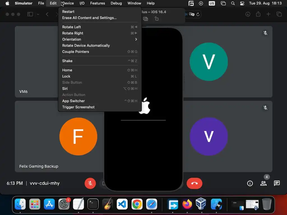287x215 pixels.
Task: Select Siri from the Device menu
Action: 100,88
